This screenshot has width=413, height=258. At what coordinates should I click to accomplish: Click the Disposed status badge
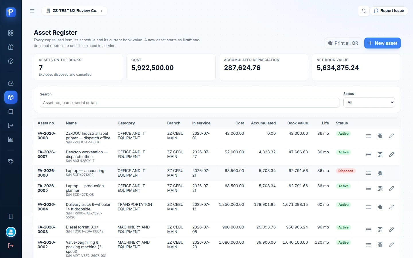pyautogui.click(x=346, y=171)
